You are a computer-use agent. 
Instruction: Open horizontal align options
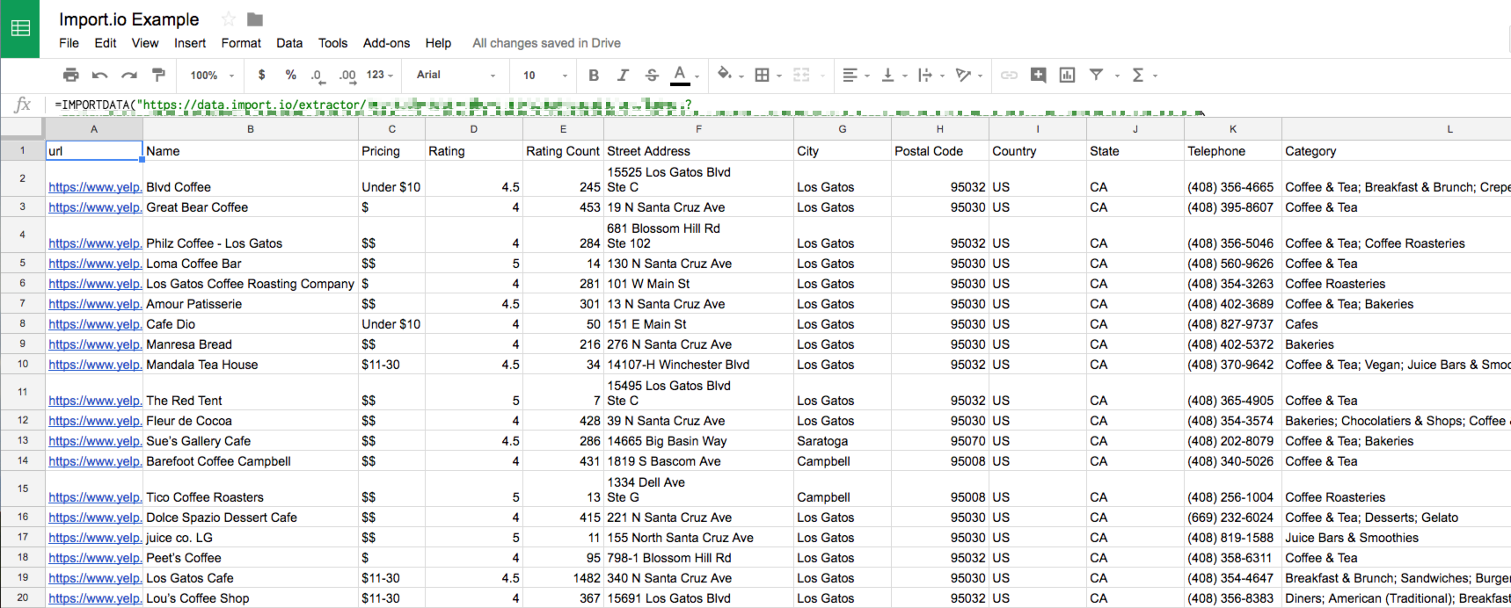pyautogui.click(x=855, y=75)
